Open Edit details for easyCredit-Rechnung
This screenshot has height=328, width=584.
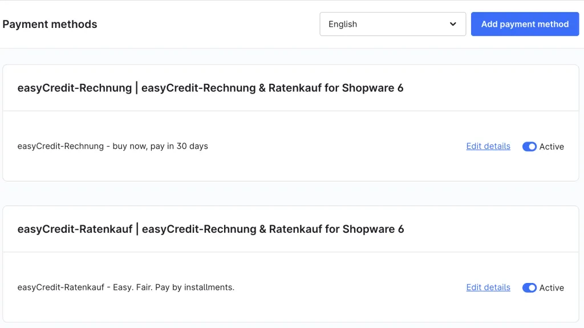(x=488, y=146)
